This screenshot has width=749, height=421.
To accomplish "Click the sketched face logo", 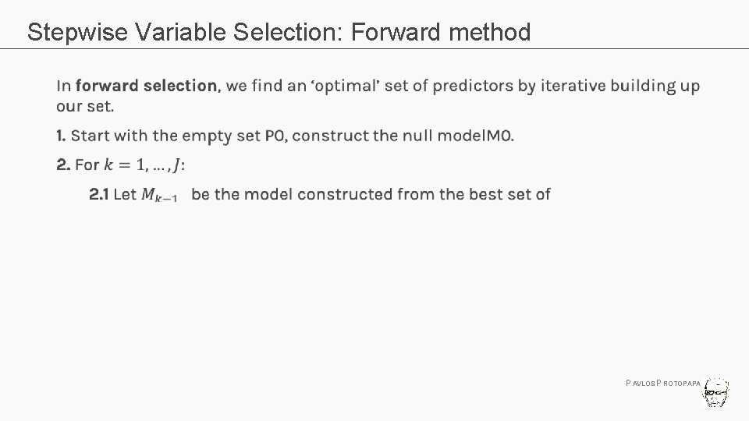I will click(716, 394).
